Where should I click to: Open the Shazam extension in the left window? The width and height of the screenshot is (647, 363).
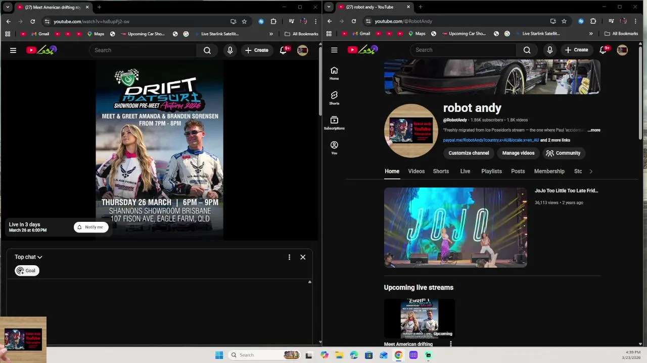click(261, 21)
